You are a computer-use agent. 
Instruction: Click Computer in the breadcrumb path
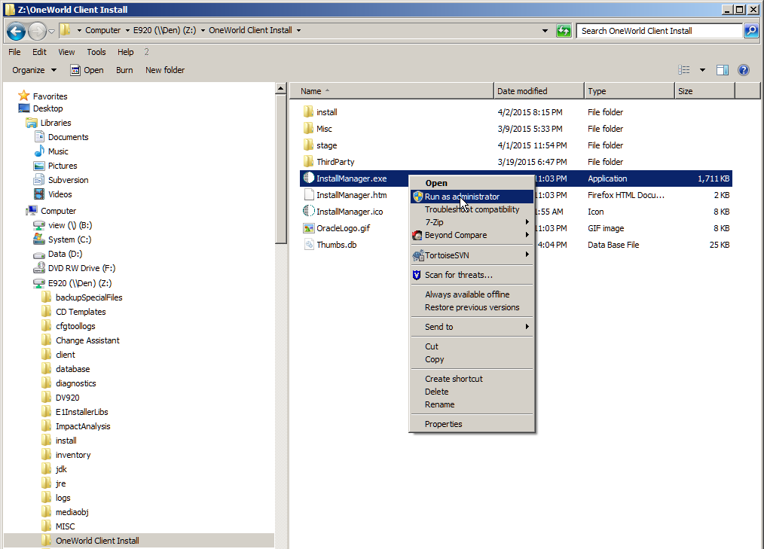point(102,30)
